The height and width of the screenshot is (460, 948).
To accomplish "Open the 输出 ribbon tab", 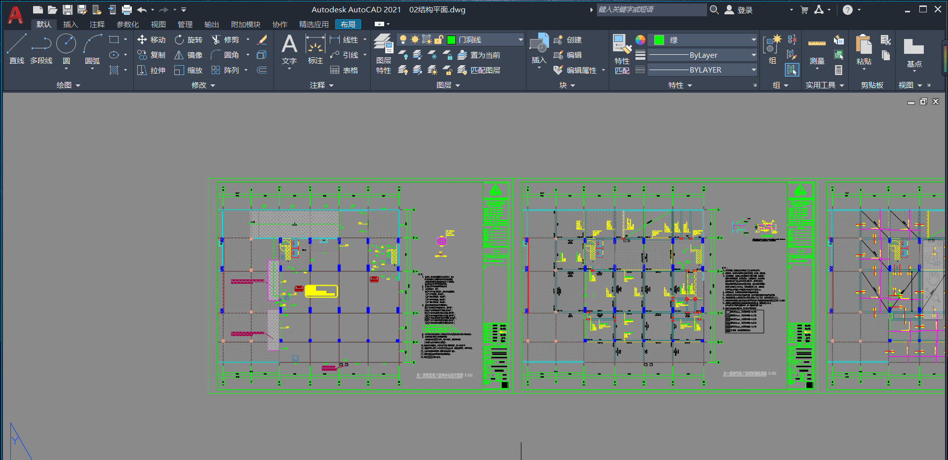I will coord(211,24).
